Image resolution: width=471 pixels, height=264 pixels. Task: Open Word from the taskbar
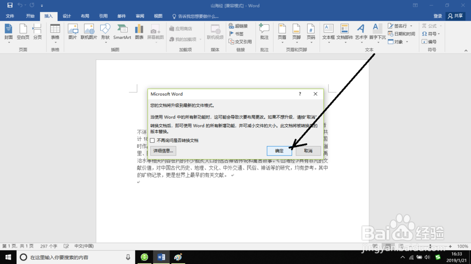pos(161,257)
